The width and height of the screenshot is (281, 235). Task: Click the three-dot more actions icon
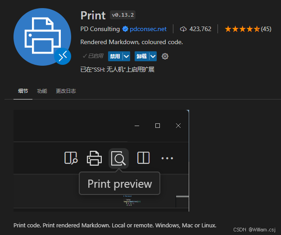(167, 158)
